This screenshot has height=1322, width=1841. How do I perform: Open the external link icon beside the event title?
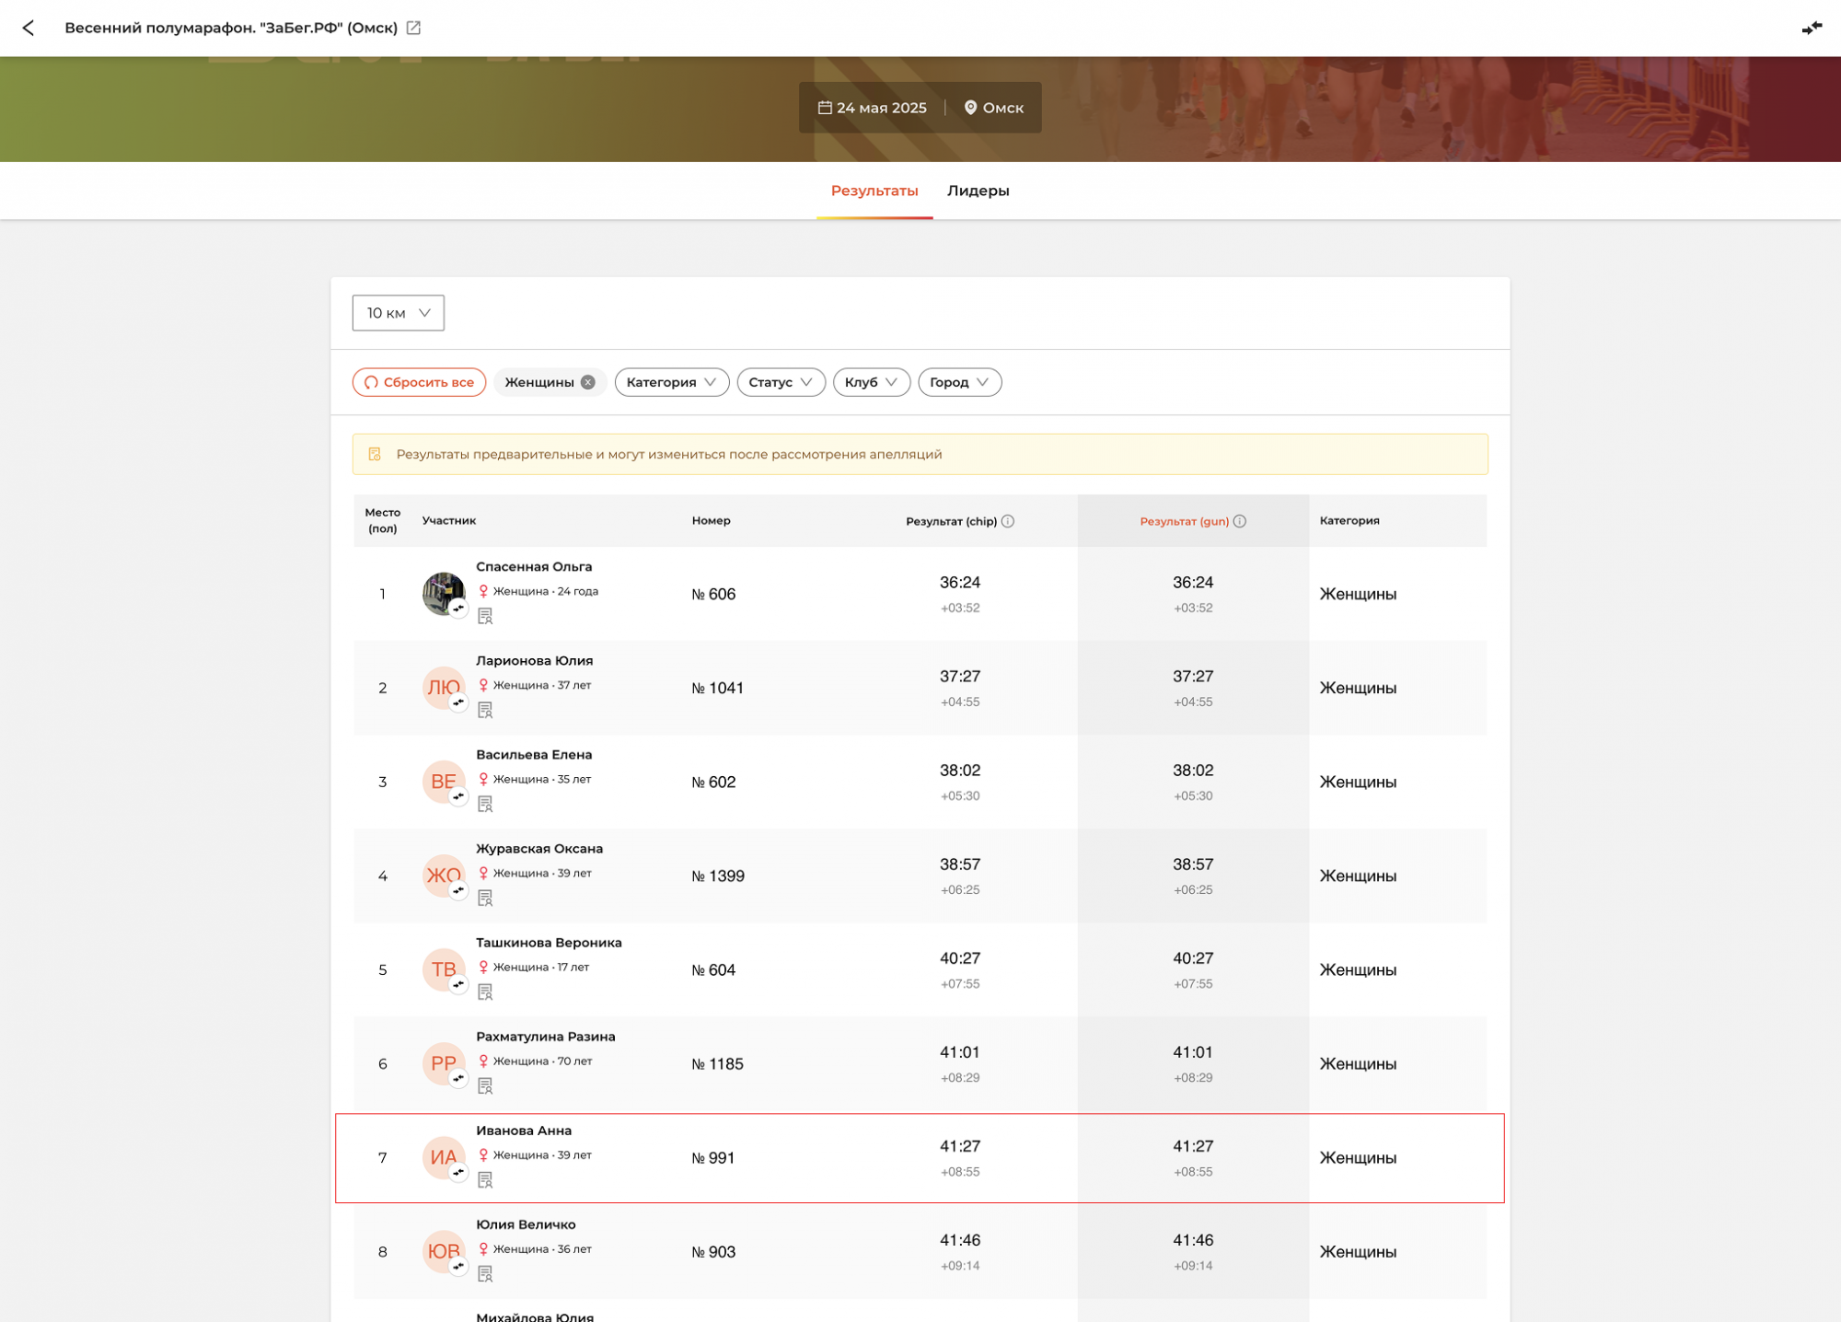coord(413,28)
